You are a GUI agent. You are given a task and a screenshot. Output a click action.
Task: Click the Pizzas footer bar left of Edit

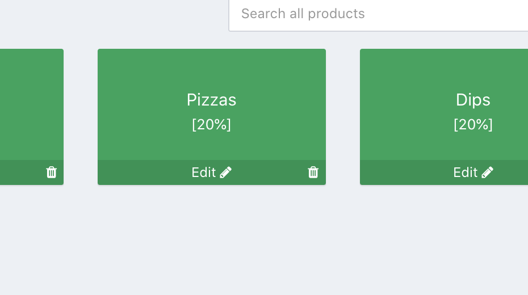142,172
